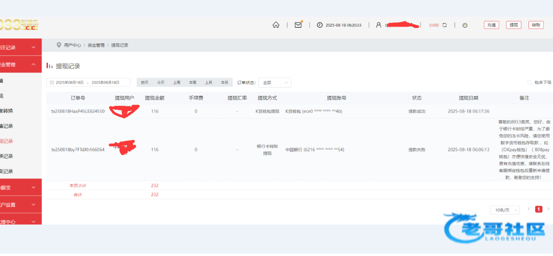Click the user profile icon

(x=378, y=25)
